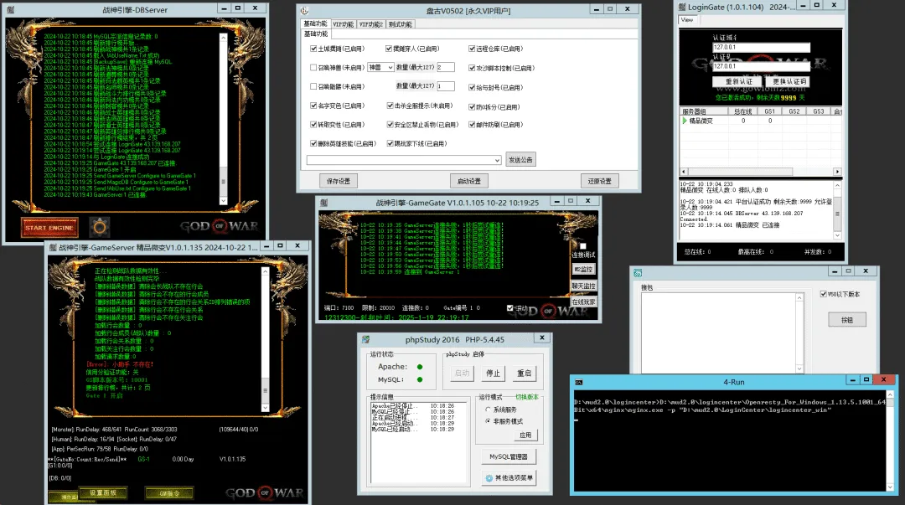Switch to the VIP功能 tab
The width and height of the screenshot is (905, 505).
coord(343,24)
